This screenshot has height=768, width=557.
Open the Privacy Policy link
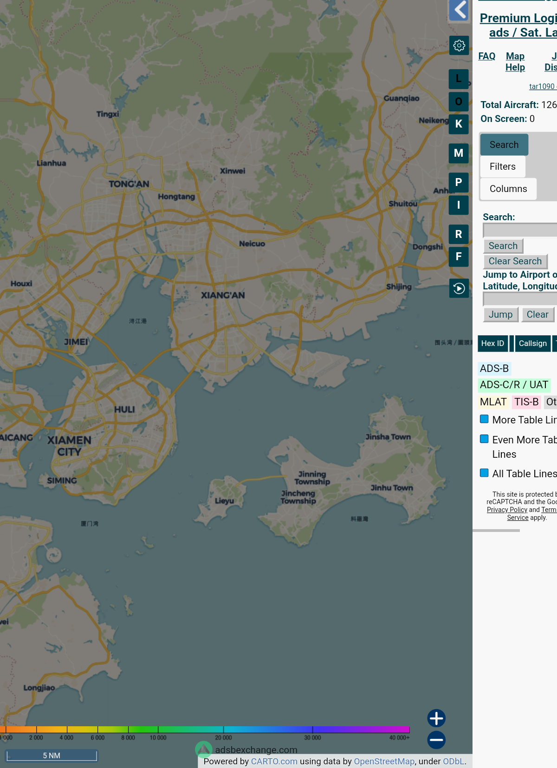[x=507, y=510]
